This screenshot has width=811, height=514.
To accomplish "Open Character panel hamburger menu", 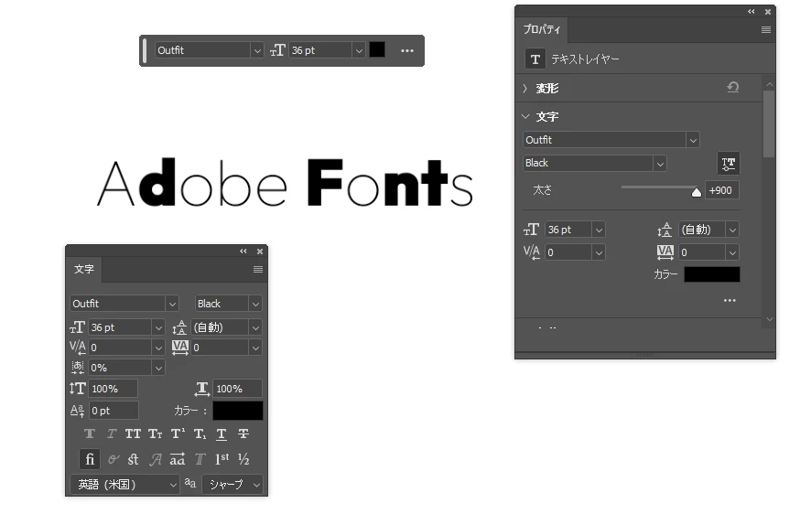I will click(x=258, y=269).
